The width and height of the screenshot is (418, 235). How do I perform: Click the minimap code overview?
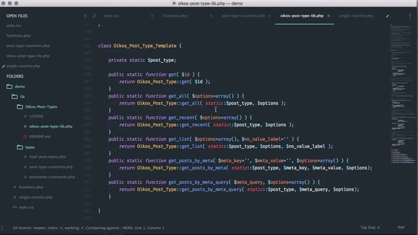tap(402, 93)
